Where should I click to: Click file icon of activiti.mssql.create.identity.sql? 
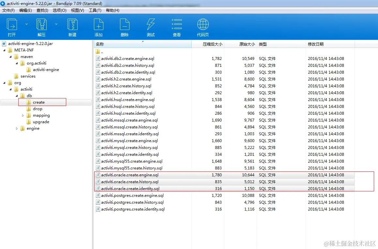coord(98,134)
